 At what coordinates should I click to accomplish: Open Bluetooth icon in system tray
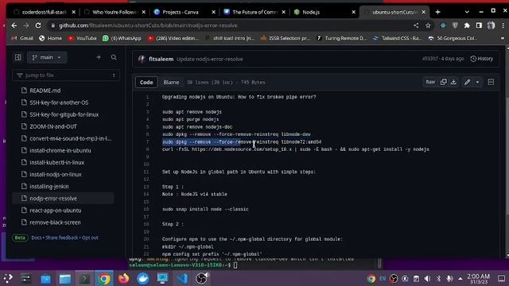click(438, 279)
